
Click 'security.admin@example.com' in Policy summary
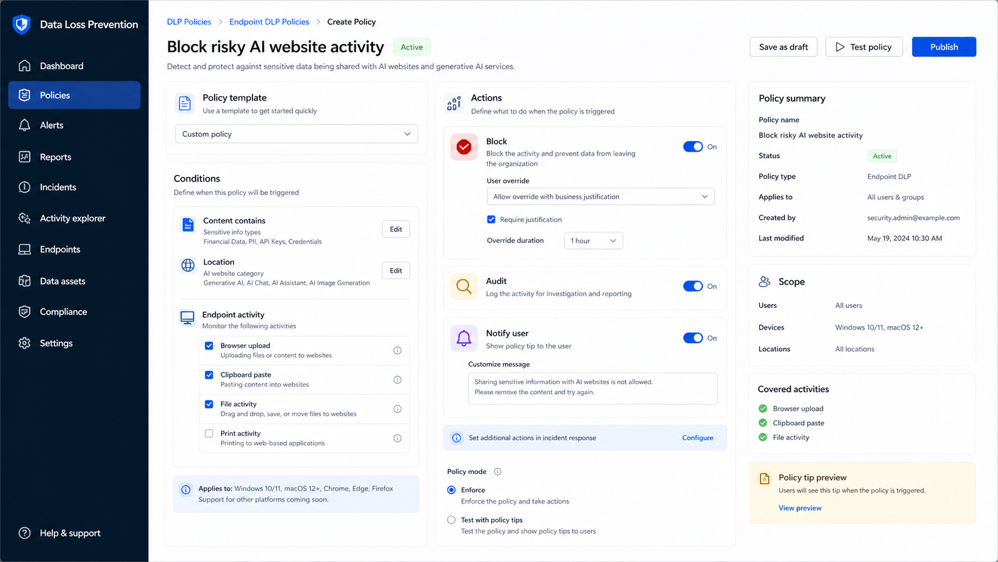[x=913, y=218]
